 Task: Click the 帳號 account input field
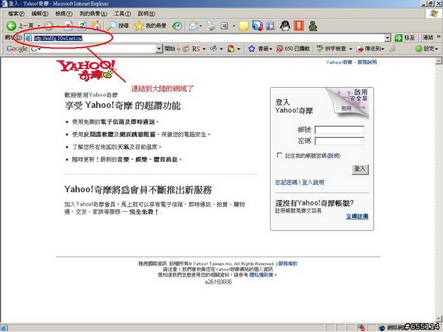pos(339,130)
